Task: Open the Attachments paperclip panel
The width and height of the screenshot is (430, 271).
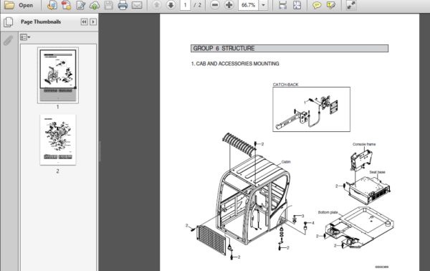Action: [x=8, y=40]
